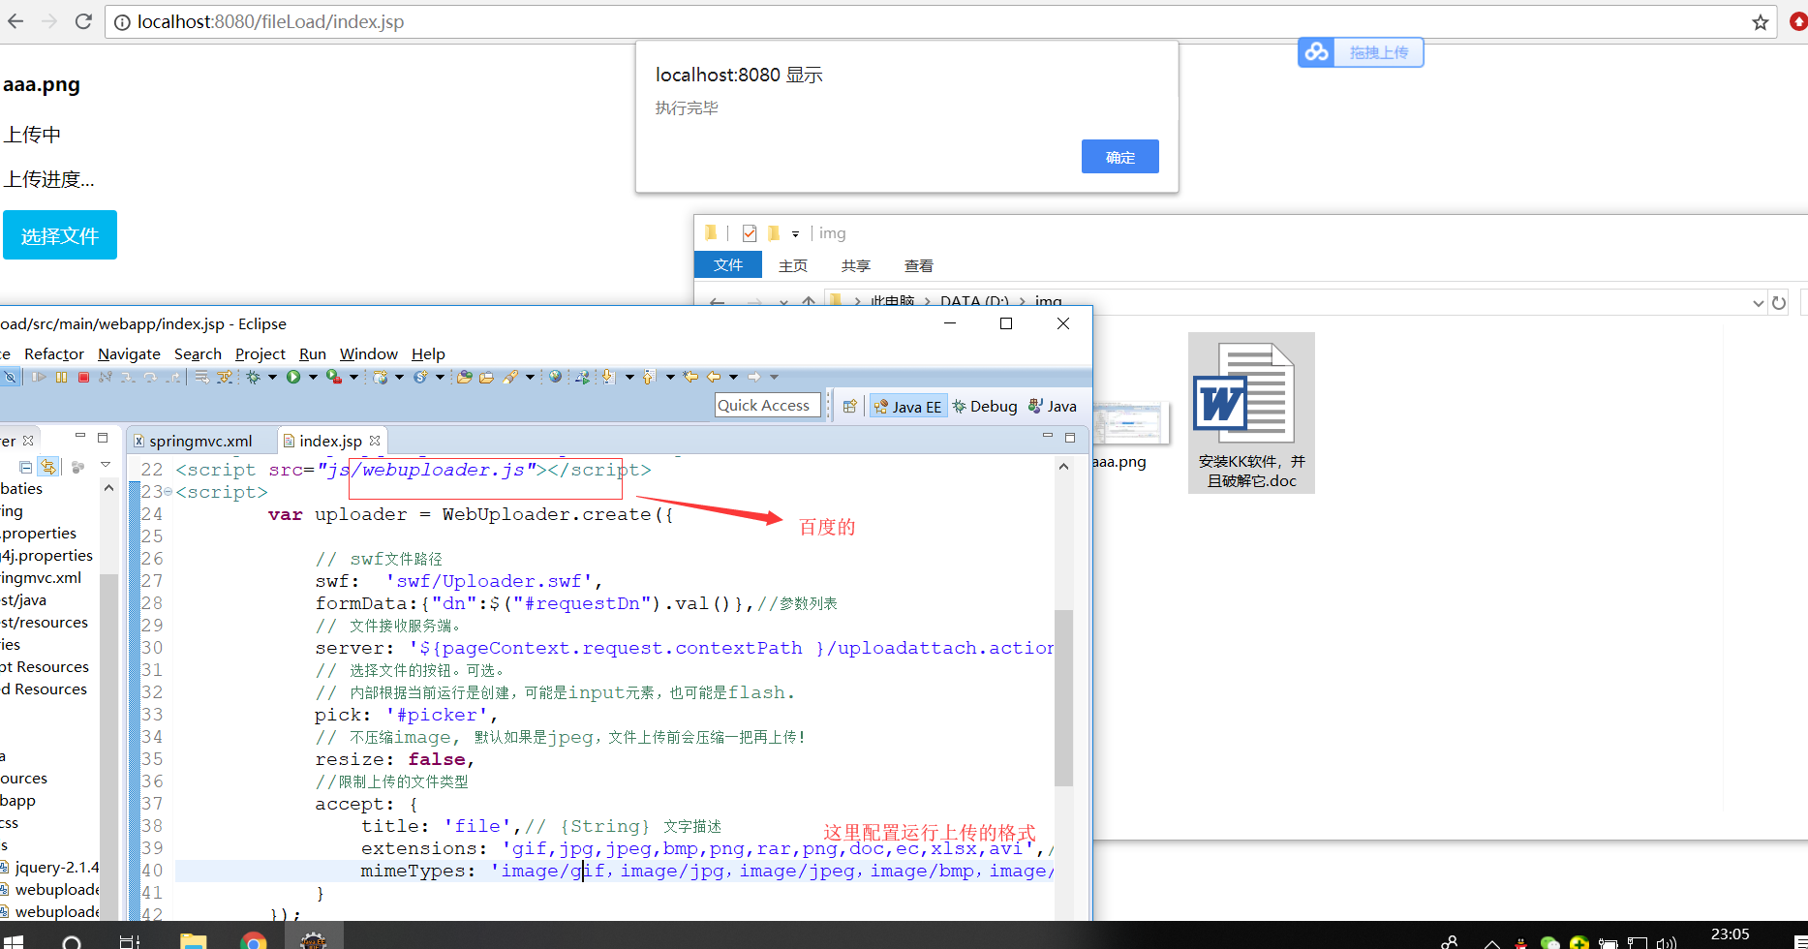The width and height of the screenshot is (1808, 949).
Task: Switch to the Debug perspective
Action: (x=985, y=407)
